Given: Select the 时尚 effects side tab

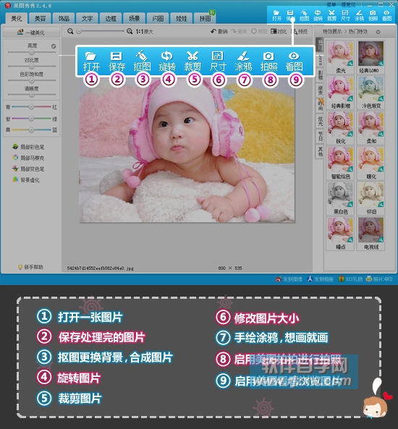Looking at the screenshot, I should tap(320, 105).
